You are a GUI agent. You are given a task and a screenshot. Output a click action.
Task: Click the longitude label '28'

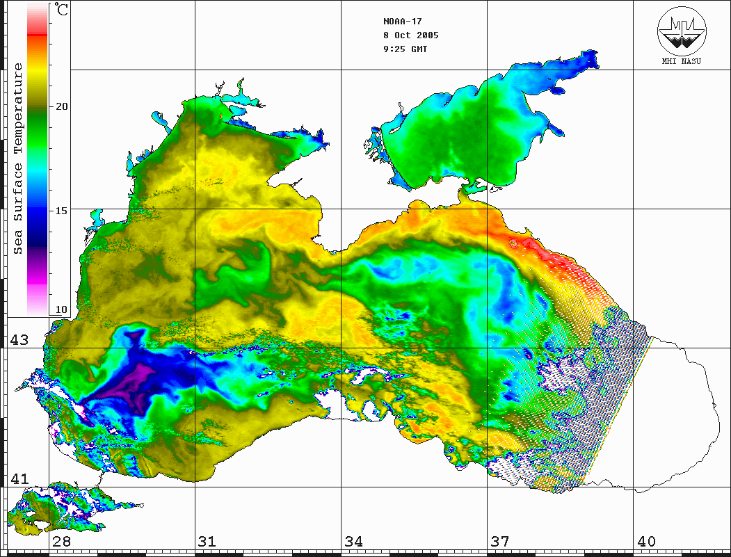coord(61,542)
